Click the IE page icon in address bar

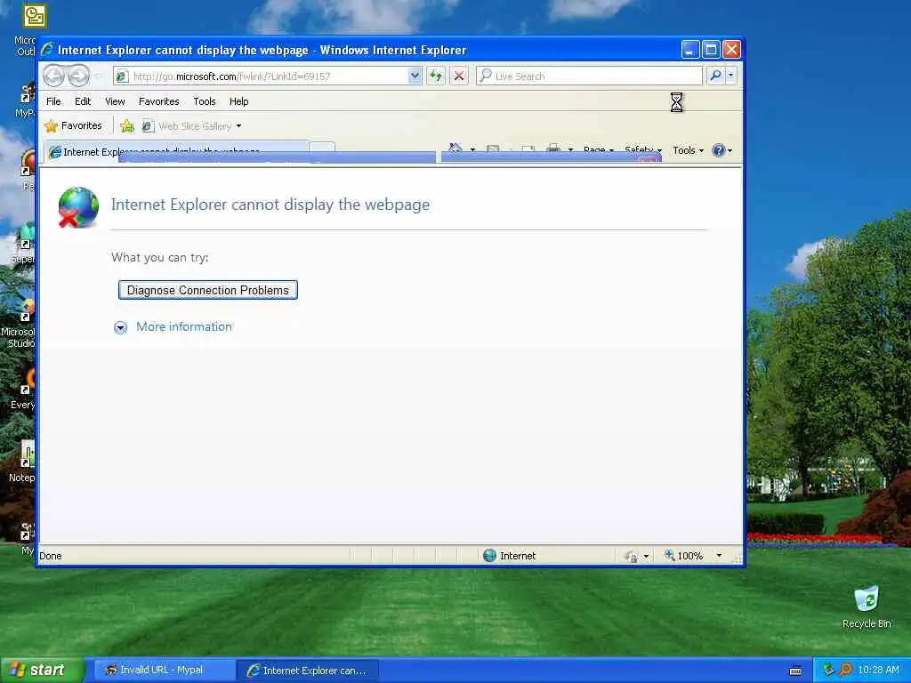pyautogui.click(x=121, y=76)
